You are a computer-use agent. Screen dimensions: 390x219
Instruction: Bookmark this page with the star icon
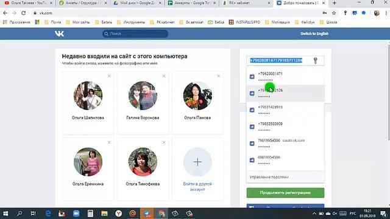click(334, 13)
